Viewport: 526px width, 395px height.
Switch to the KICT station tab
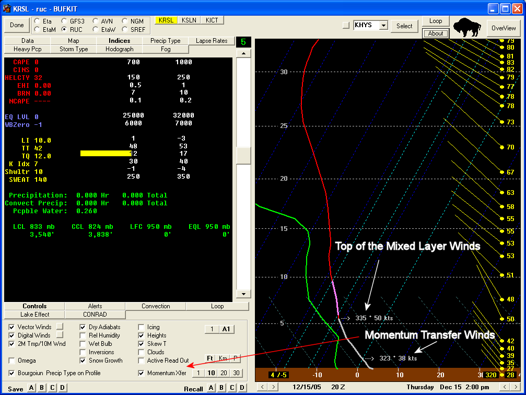click(x=212, y=20)
